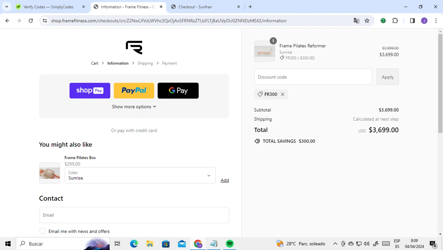Open File Explorer from taskbar

tap(150, 244)
